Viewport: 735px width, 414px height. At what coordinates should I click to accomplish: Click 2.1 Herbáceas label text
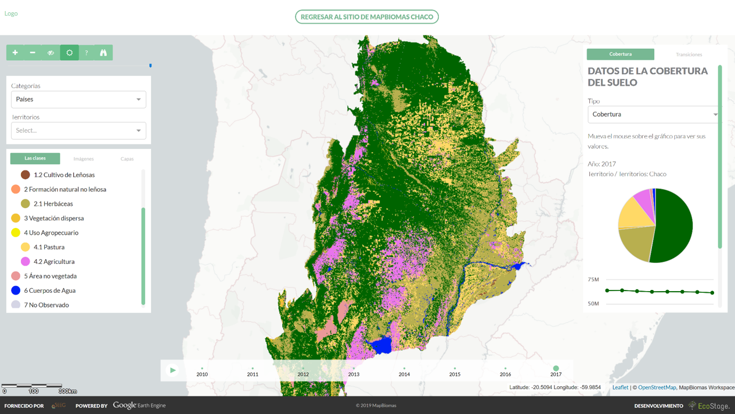click(x=53, y=204)
